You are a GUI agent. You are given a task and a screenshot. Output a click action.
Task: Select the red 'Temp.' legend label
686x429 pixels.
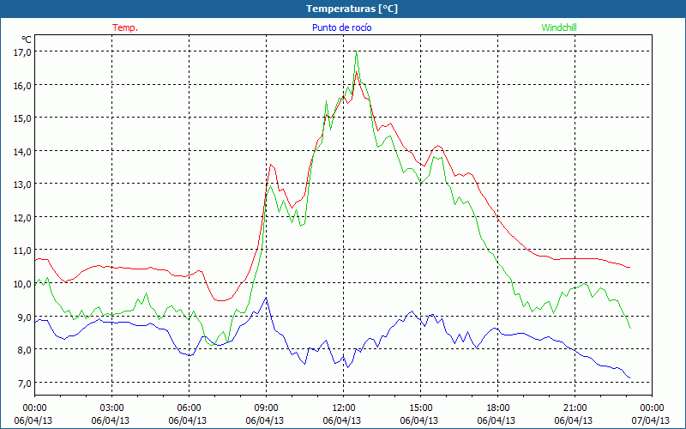click(x=125, y=27)
